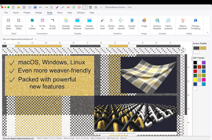Screen dimensions: 212x140
Task: Save with the blue floppy disk icon
Action: pos(35,7)
